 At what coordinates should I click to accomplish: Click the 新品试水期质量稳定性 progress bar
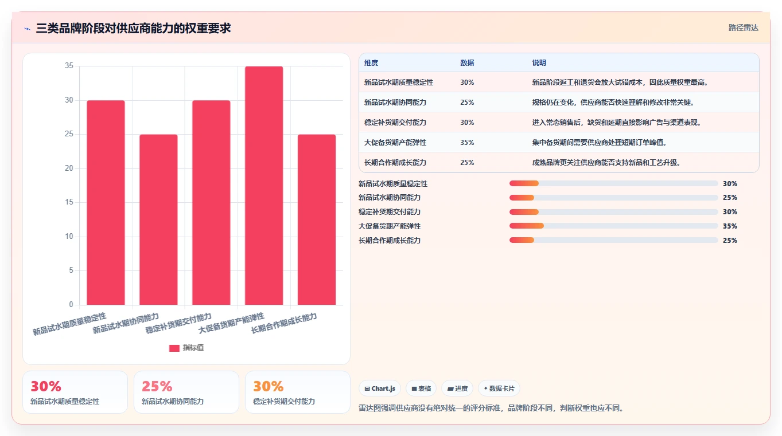tap(614, 183)
